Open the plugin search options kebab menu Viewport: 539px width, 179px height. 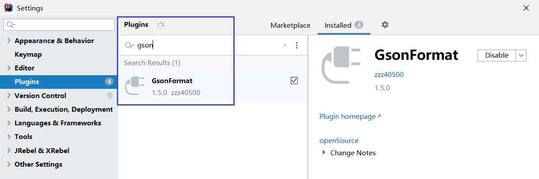tap(297, 45)
